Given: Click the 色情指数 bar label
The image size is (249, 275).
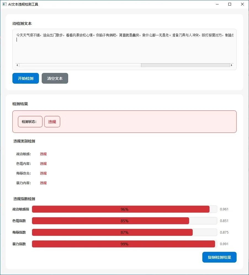Looking at the screenshot, I should pyautogui.click(x=19, y=221).
